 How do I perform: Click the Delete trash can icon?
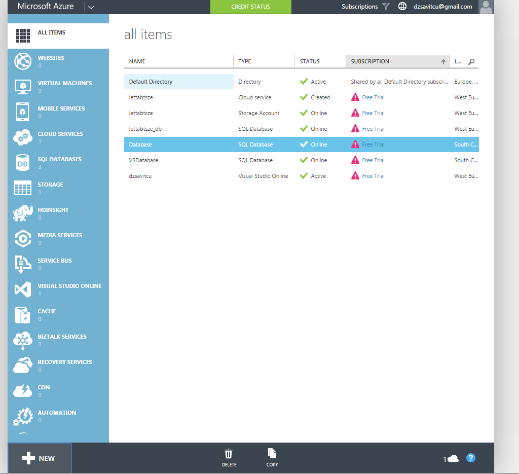pyautogui.click(x=229, y=454)
